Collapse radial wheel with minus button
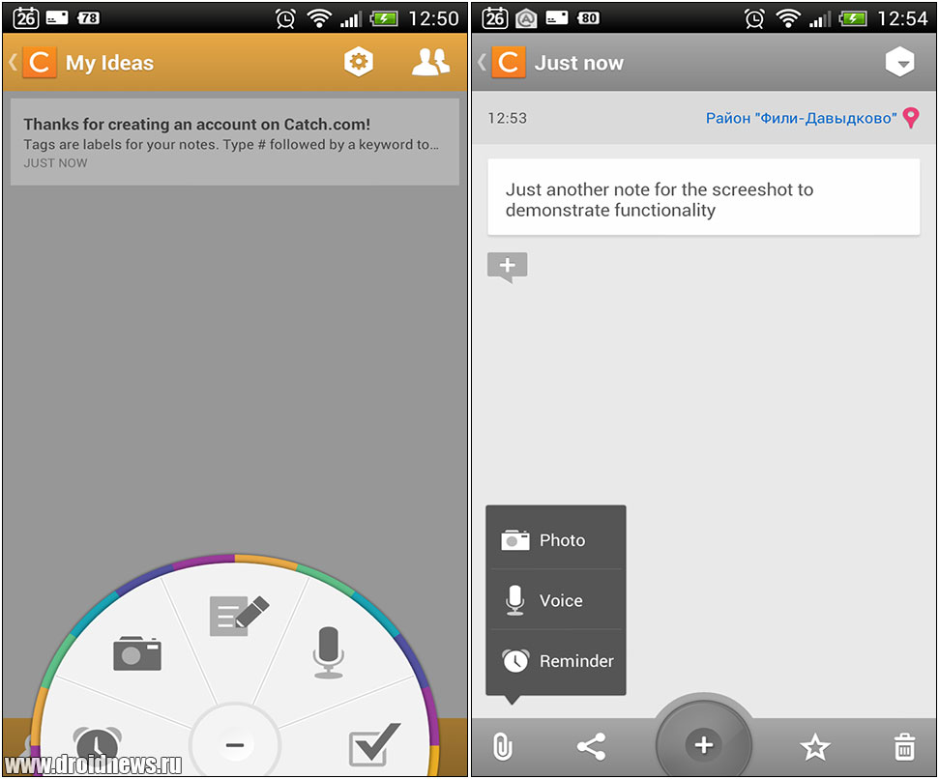Image resolution: width=939 pixels, height=779 pixels. click(235, 745)
